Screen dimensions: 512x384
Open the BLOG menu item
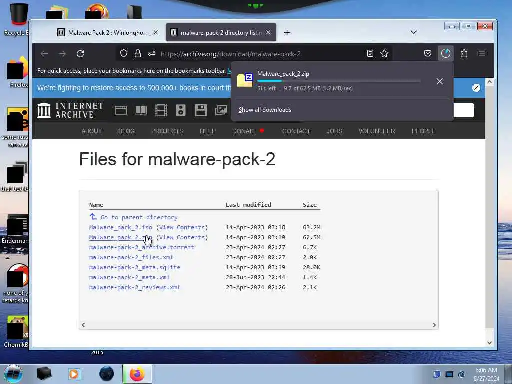click(126, 131)
